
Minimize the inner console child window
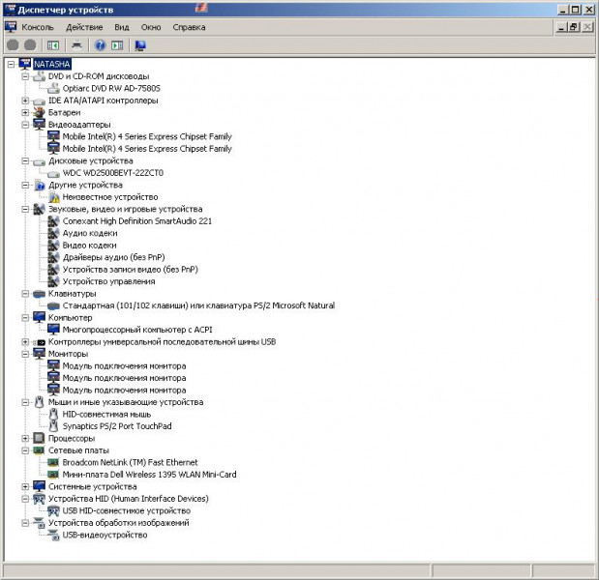560,27
